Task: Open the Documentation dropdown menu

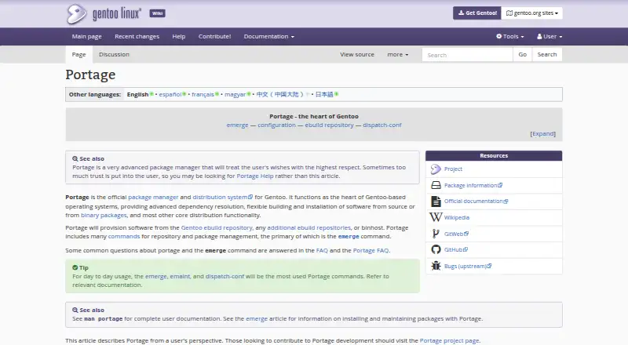Action: point(268,36)
